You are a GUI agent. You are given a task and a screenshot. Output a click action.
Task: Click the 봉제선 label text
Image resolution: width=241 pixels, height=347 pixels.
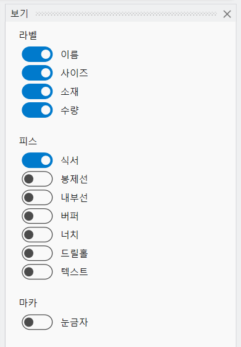74,179
